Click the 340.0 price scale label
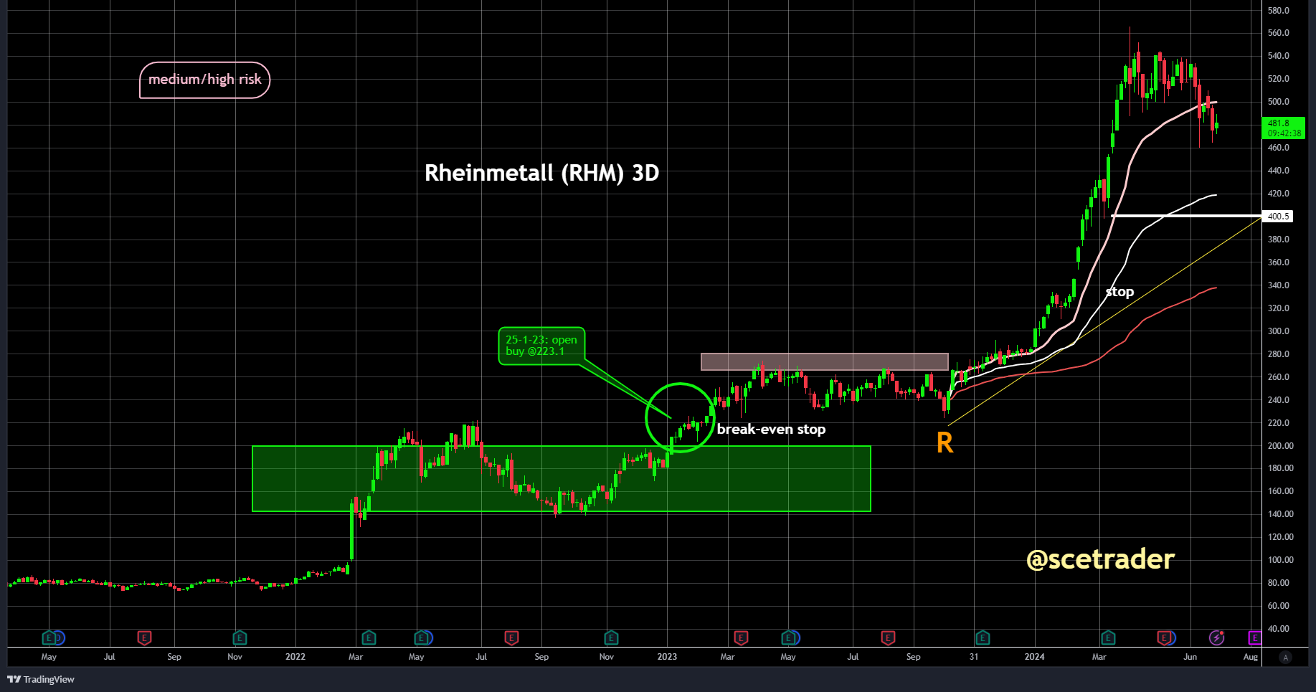 tap(1278, 285)
